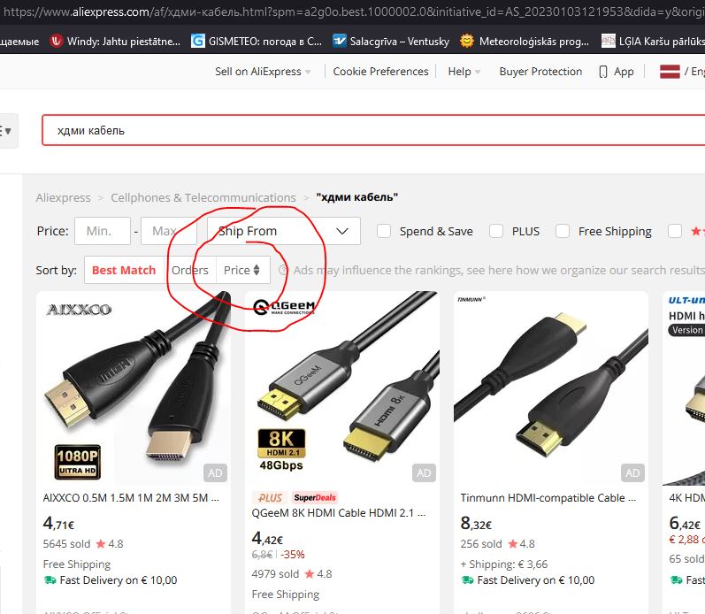Click the + Shipping: € 3,66 text
The width and height of the screenshot is (705, 614).
504,564
